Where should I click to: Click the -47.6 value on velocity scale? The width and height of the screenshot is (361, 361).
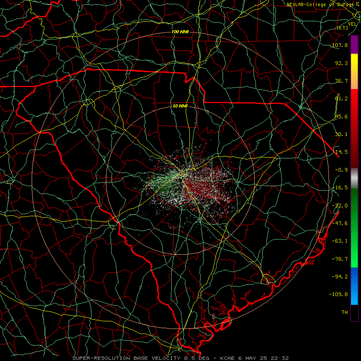(x=340, y=223)
